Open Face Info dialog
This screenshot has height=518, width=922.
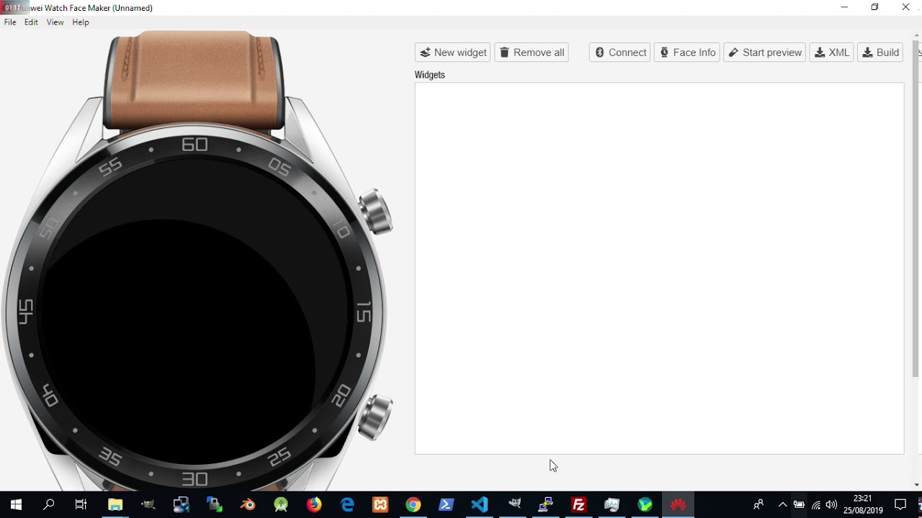tap(687, 53)
